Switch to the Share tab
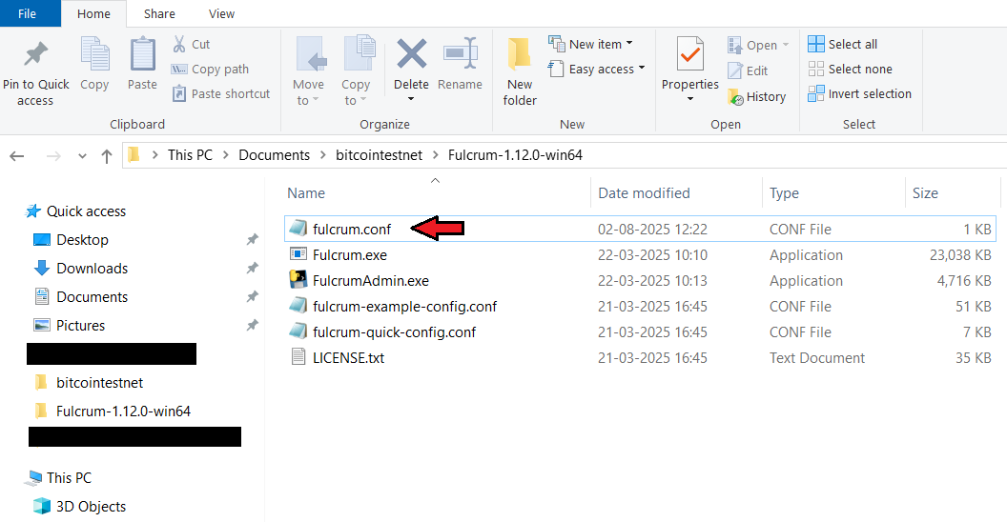The image size is (1007, 522). point(159,13)
